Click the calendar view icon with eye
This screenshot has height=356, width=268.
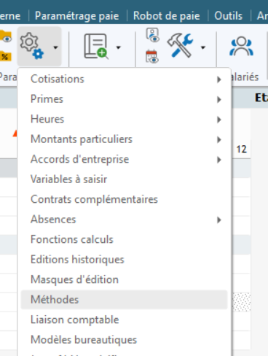pyautogui.click(x=152, y=56)
